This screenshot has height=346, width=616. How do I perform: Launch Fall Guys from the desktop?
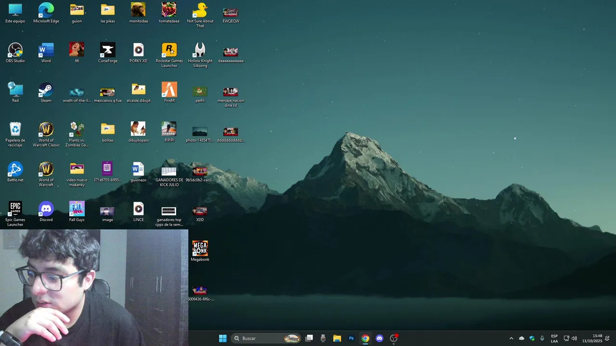coord(77,211)
